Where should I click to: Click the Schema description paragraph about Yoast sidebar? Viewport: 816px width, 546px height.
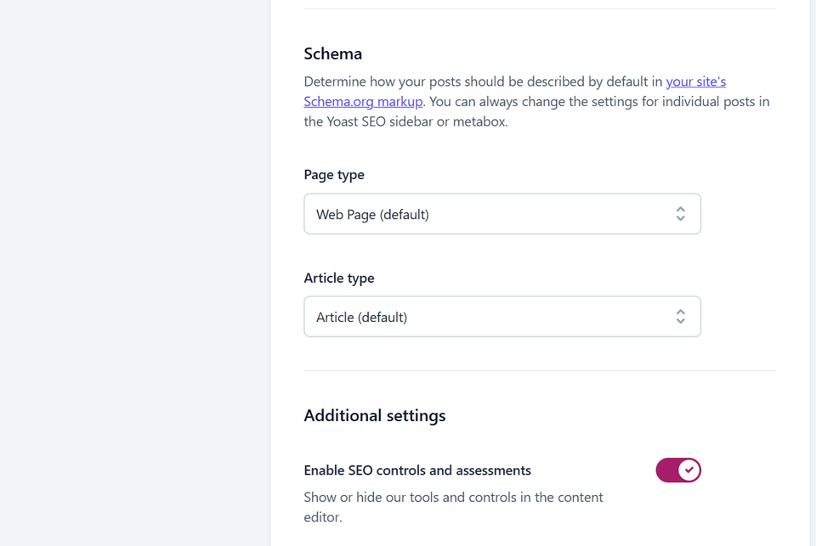(x=536, y=101)
